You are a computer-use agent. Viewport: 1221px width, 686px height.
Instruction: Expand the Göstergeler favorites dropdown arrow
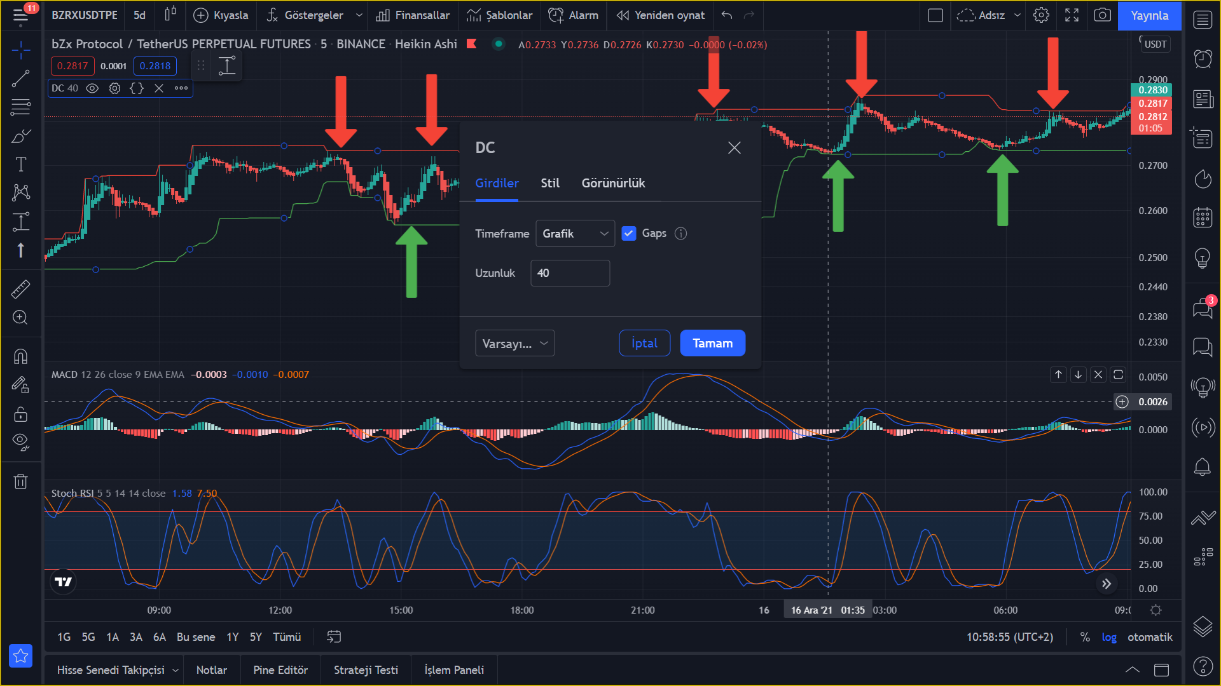click(x=359, y=15)
